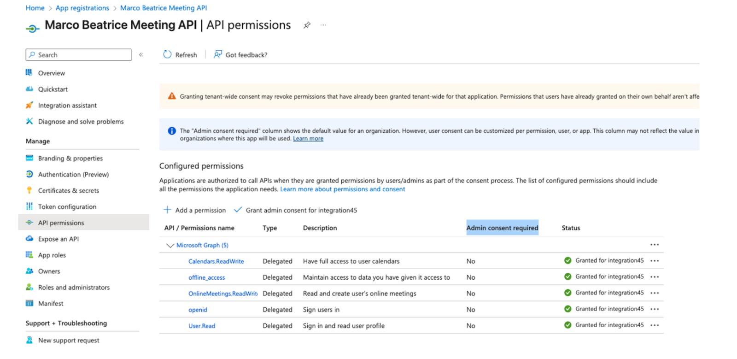
Task: Collapse the Microsoft Graph (5) group chevron
Action: pyautogui.click(x=170, y=245)
